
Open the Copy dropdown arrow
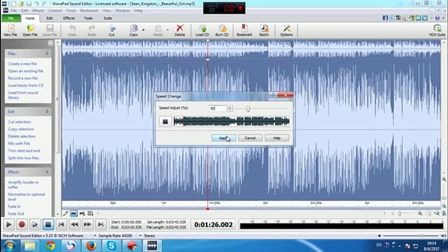(x=143, y=30)
